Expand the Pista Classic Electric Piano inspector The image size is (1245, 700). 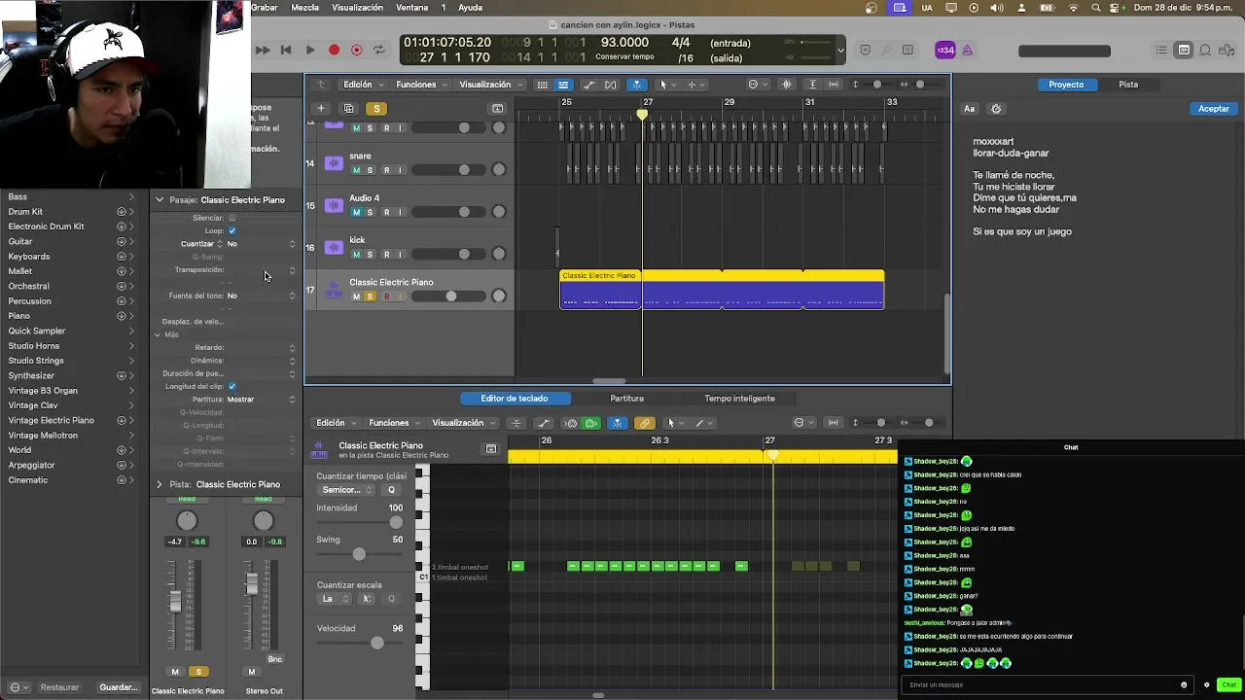tap(160, 484)
